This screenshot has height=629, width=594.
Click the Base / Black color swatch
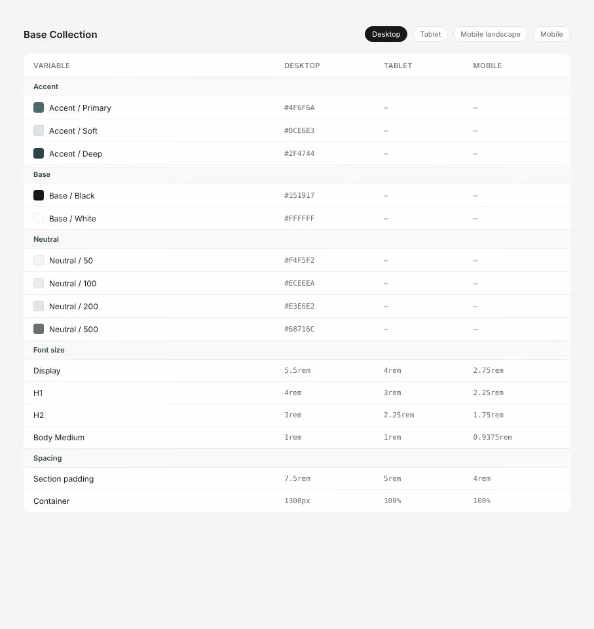coord(39,195)
